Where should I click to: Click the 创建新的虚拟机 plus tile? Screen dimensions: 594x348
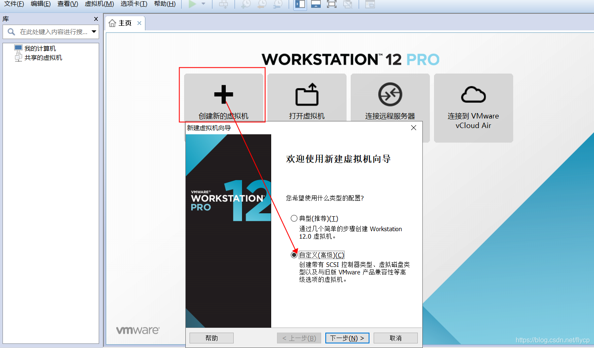[224, 98]
